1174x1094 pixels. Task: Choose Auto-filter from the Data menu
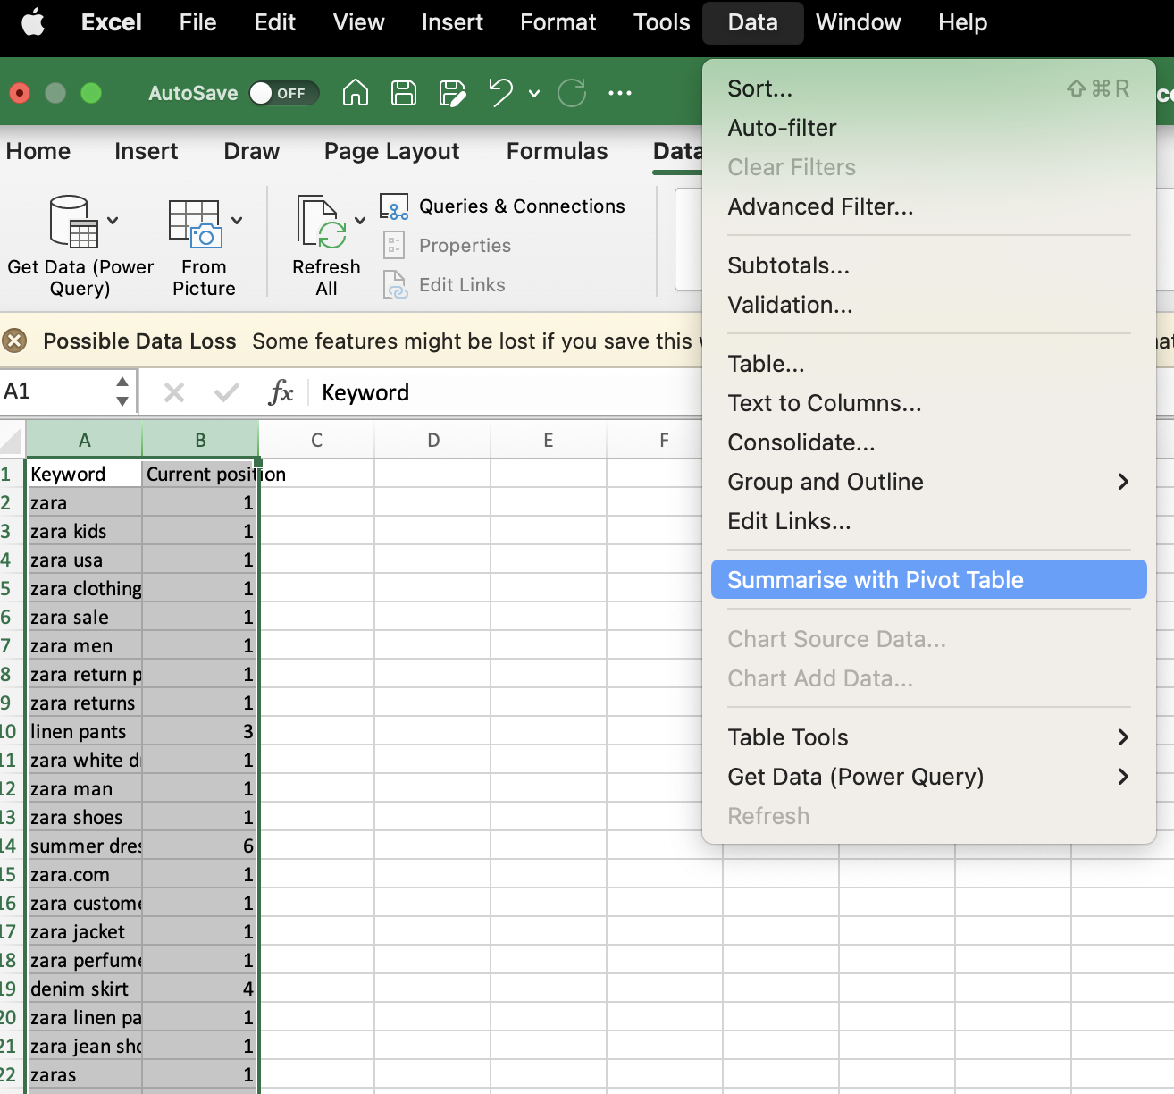coord(929,128)
